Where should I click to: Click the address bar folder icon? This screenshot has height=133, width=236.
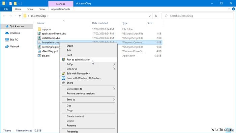[x=25, y=16]
